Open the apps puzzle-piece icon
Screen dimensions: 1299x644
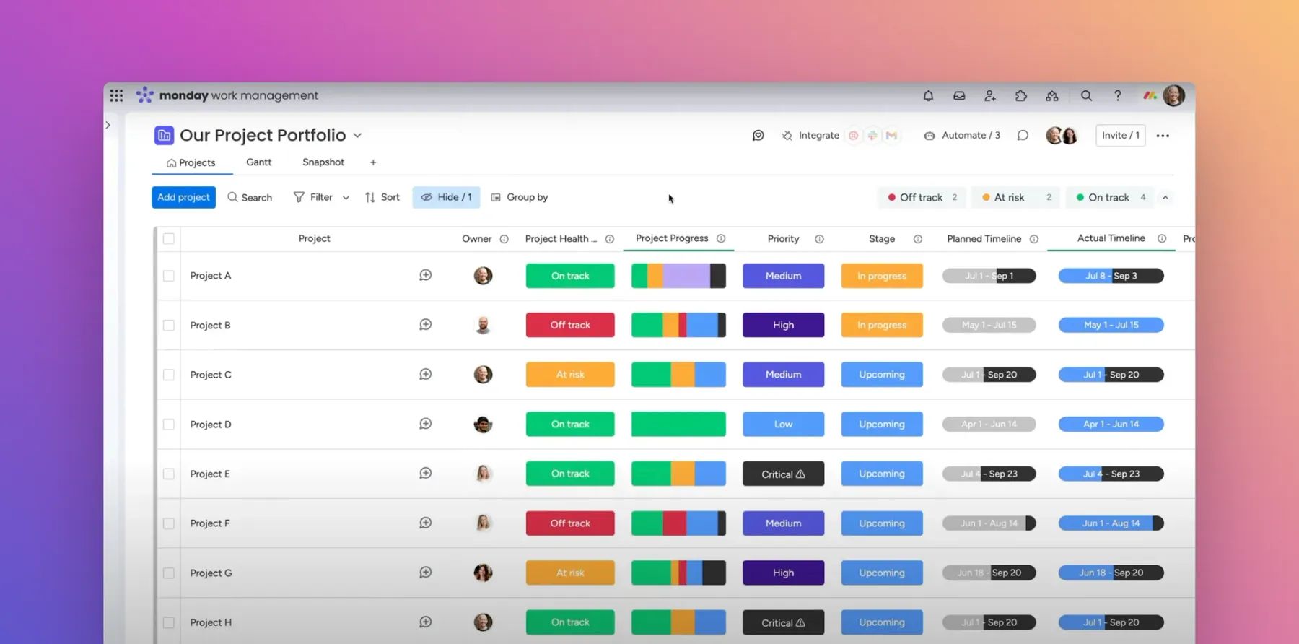click(x=1020, y=96)
